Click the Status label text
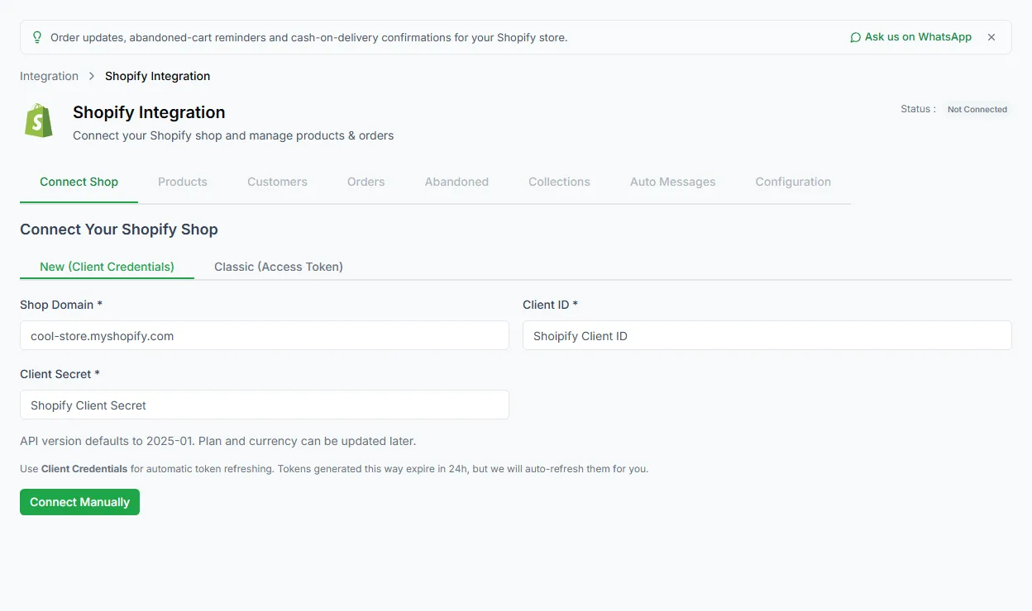 pos(918,109)
